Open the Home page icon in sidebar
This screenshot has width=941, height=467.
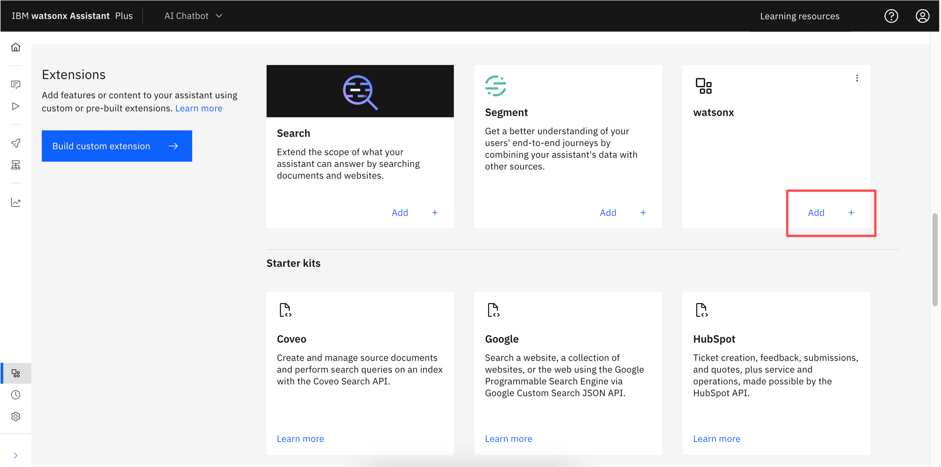[15, 47]
